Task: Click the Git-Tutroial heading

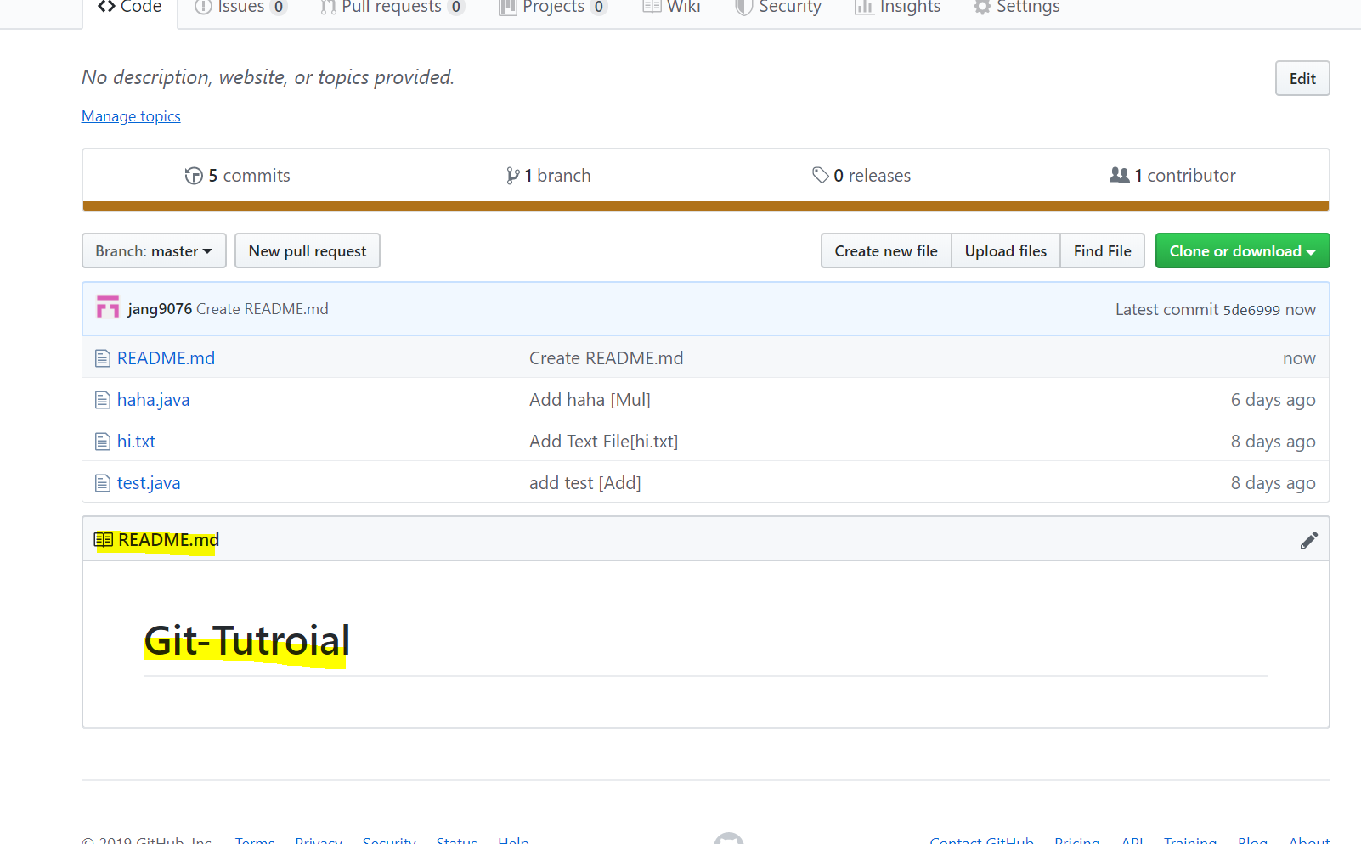Action: (246, 641)
